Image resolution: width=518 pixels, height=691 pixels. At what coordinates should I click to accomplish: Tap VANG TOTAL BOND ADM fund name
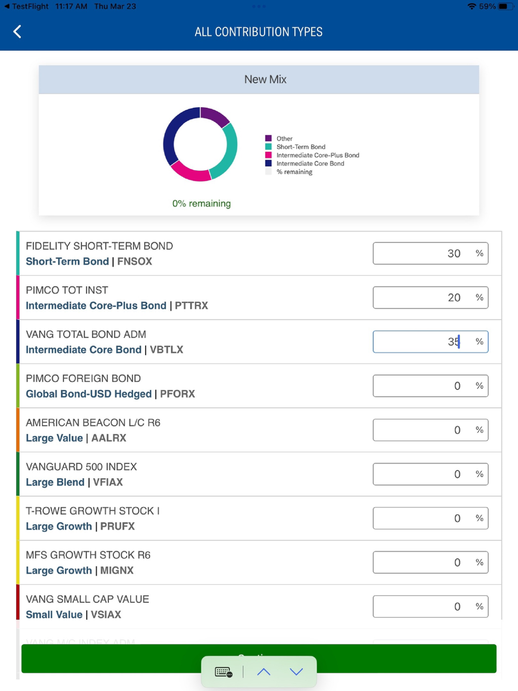[86, 334]
